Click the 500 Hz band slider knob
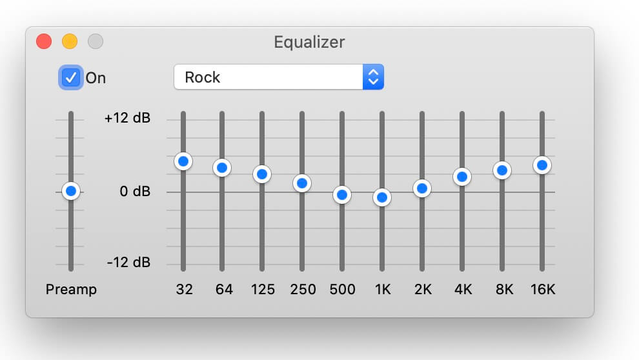Screen dimensions: 639x360 click(342, 195)
